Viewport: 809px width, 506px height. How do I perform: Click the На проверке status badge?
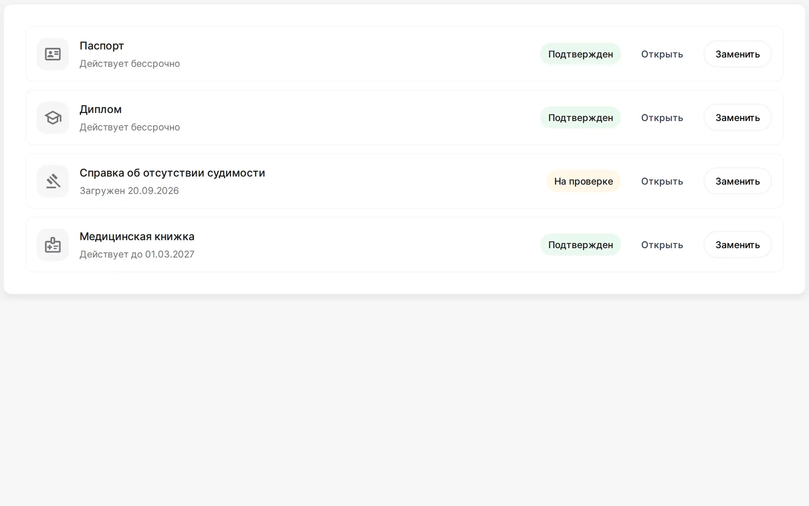[583, 181]
